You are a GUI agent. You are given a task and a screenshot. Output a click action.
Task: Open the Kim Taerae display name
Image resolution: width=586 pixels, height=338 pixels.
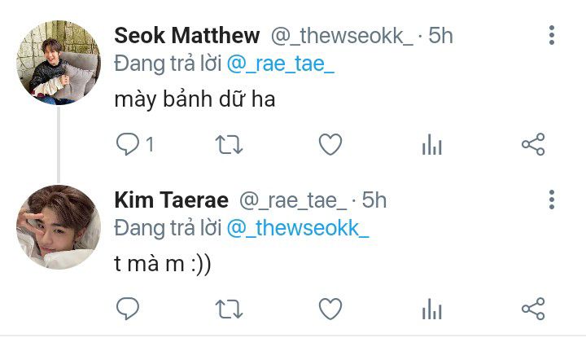pos(171,200)
